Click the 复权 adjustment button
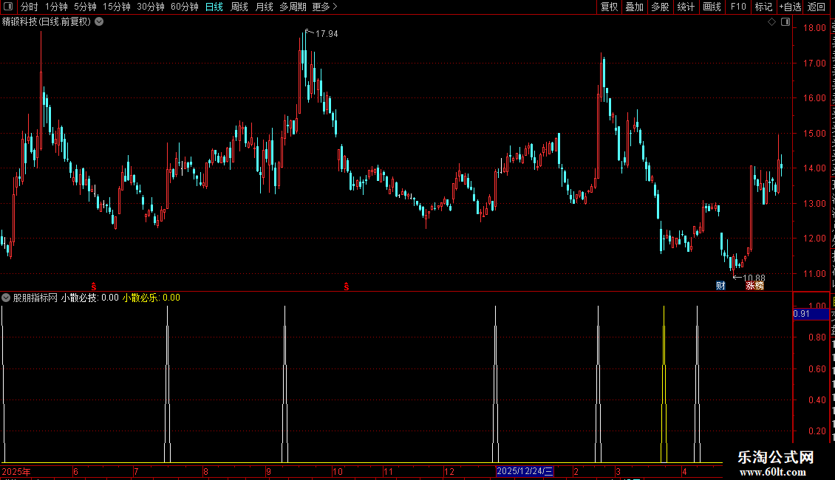 tap(609, 7)
